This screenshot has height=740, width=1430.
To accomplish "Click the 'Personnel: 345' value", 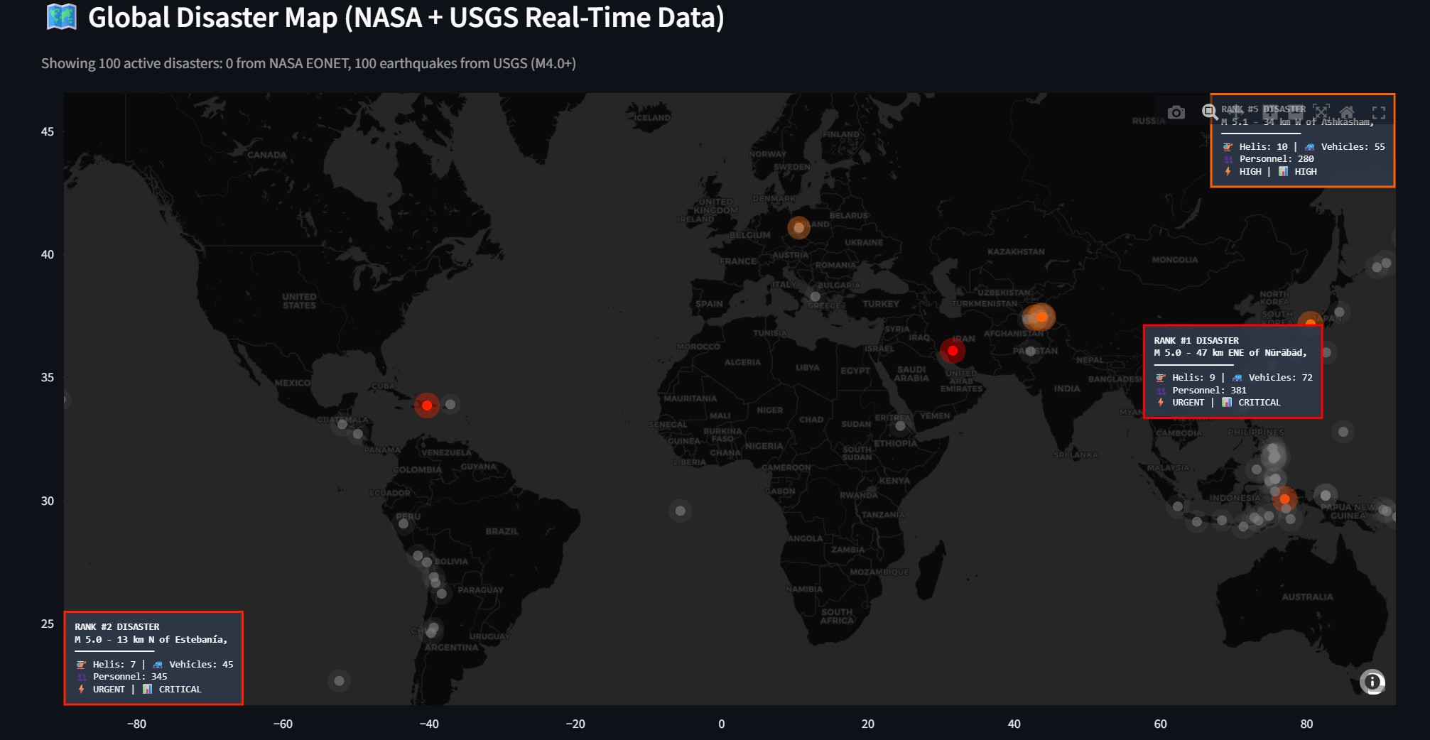I will click(130, 677).
